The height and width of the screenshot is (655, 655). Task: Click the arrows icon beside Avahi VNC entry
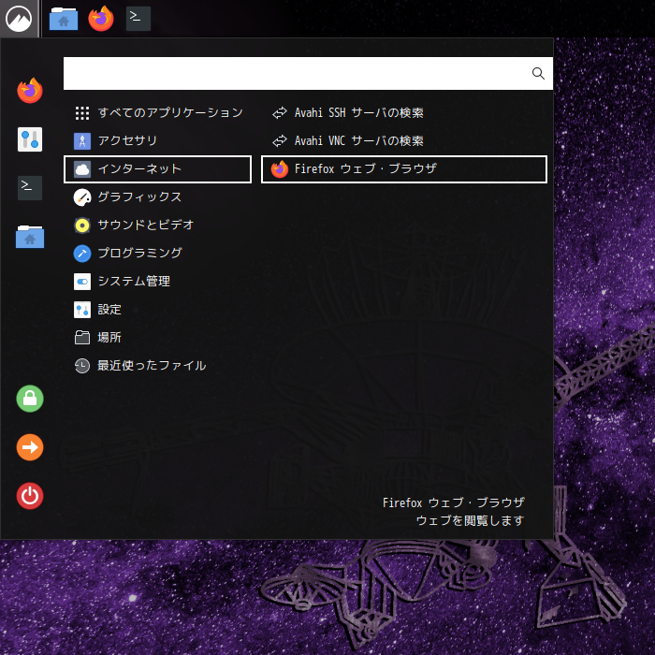tap(280, 140)
